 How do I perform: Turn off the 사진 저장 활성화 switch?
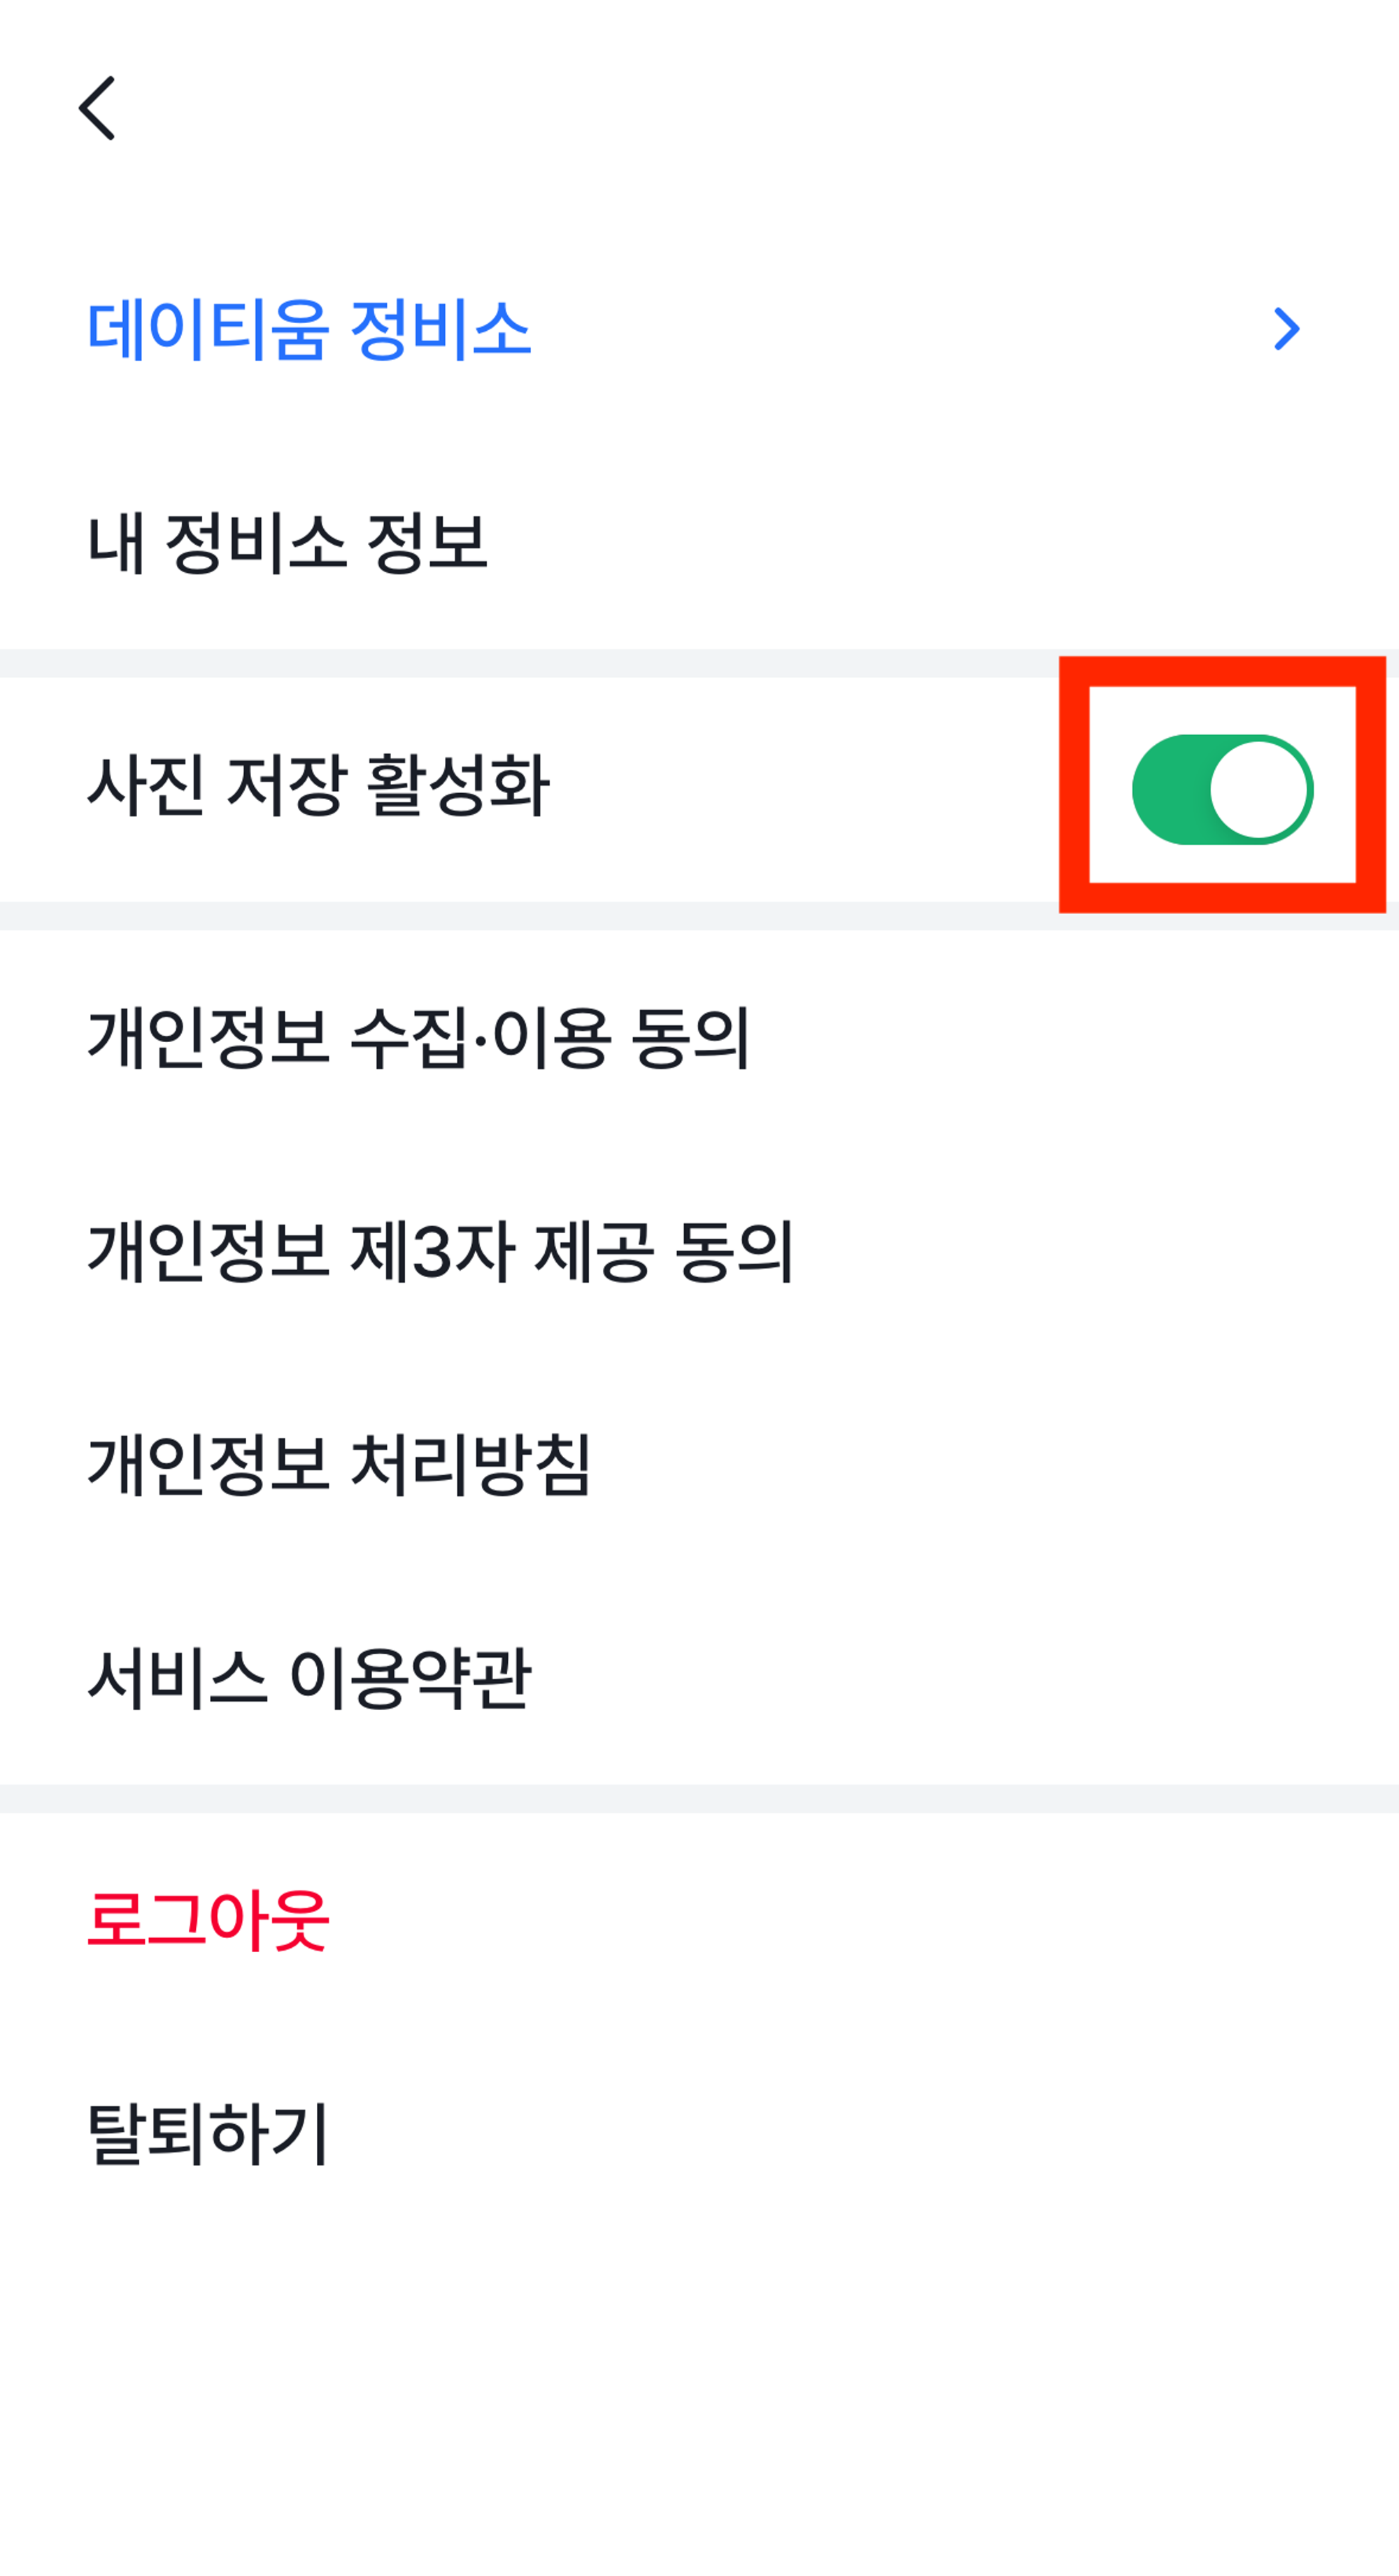tap(1221, 789)
